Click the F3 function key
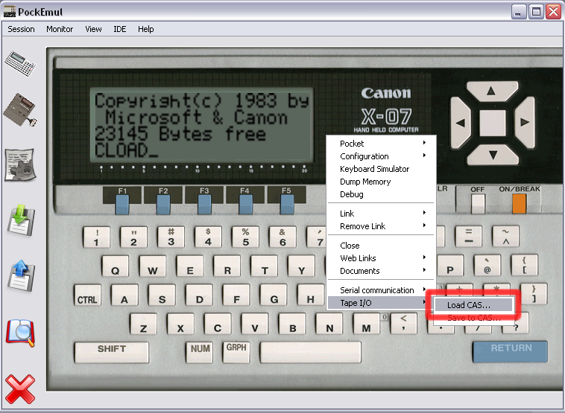This screenshot has height=413, width=565. (204, 205)
